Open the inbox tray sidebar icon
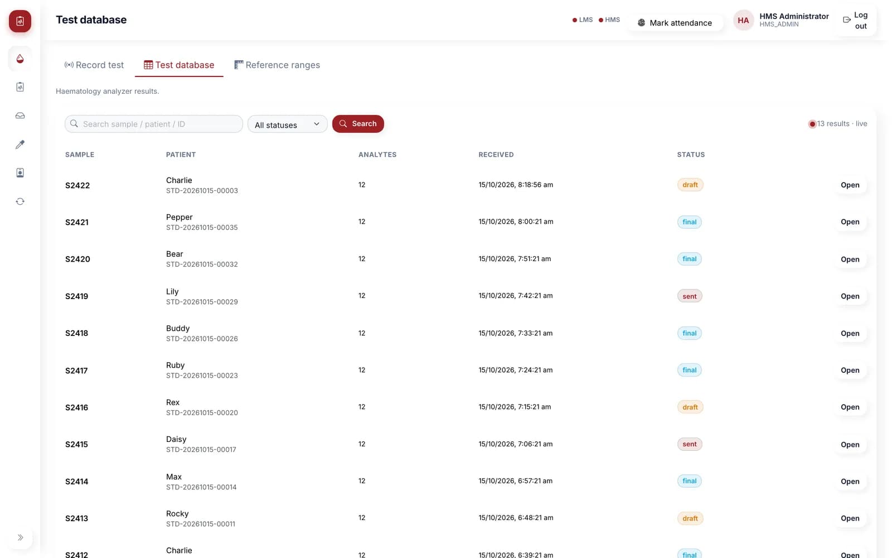Viewport: 892px width, 558px height. pyautogui.click(x=20, y=116)
